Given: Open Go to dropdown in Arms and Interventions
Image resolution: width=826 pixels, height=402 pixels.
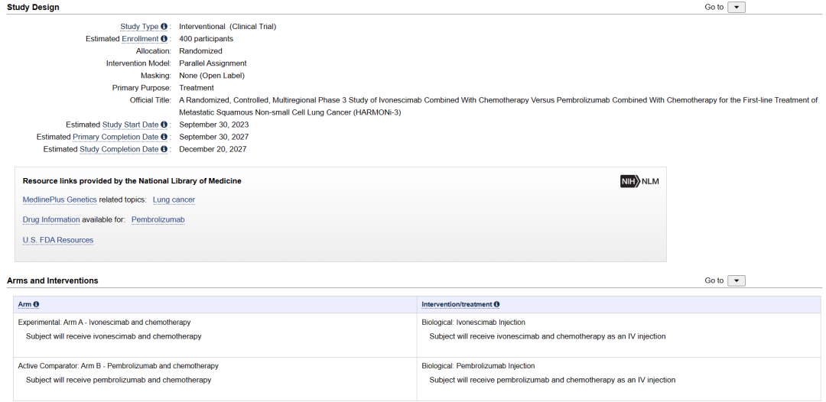Looking at the screenshot, I should [736, 281].
